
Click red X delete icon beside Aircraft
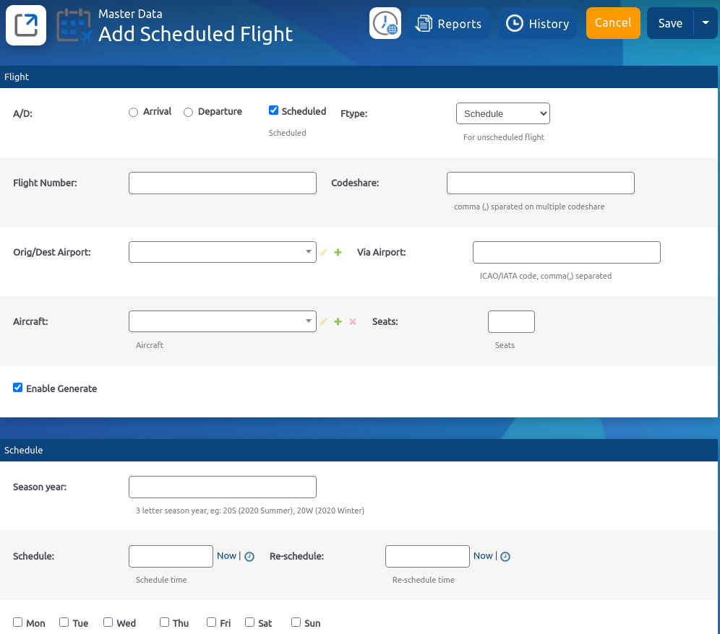coord(353,321)
